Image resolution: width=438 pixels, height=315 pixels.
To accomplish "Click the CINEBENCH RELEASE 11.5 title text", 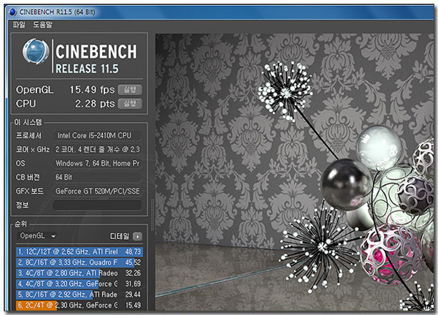I will click(96, 59).
